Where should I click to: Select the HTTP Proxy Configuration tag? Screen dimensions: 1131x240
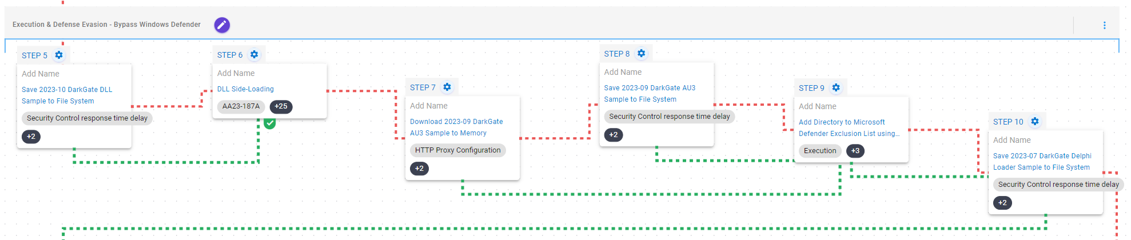click(457, 150)
